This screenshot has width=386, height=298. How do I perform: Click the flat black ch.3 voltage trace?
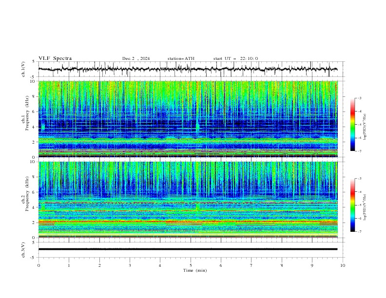pyautogui.click(x=188, y=249)
